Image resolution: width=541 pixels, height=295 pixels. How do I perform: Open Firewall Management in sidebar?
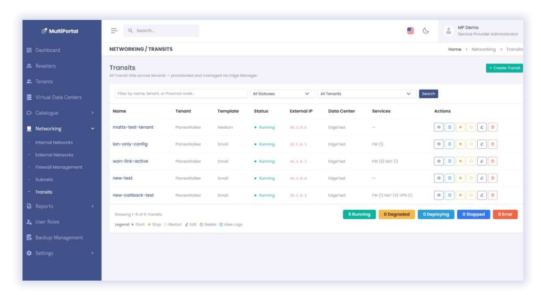pos(59,167)
